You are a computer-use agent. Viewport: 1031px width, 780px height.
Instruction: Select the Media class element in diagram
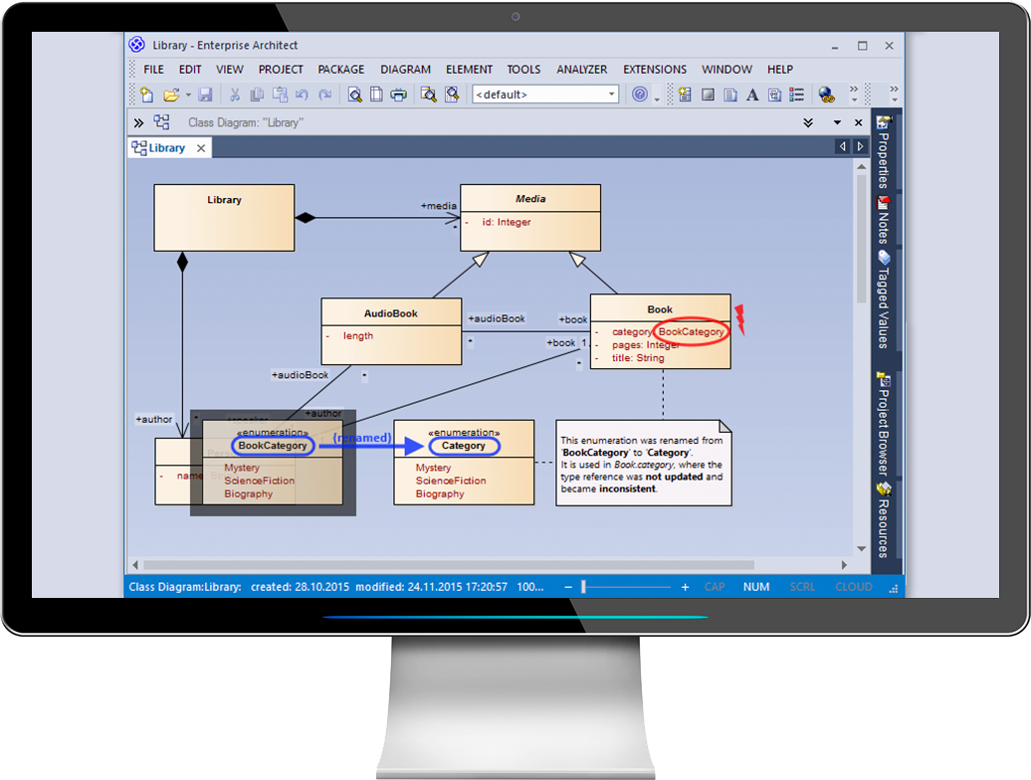click(x=530, y=218)
